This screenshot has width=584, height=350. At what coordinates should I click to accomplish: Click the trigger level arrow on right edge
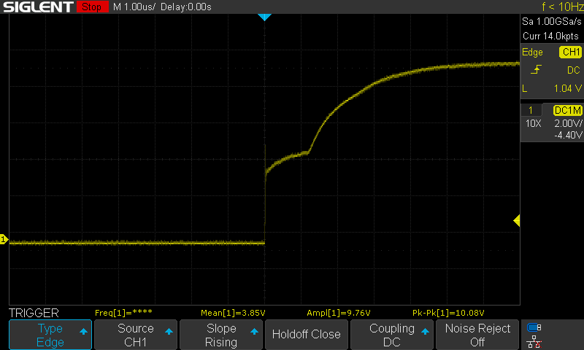click(x=517, y=220)
